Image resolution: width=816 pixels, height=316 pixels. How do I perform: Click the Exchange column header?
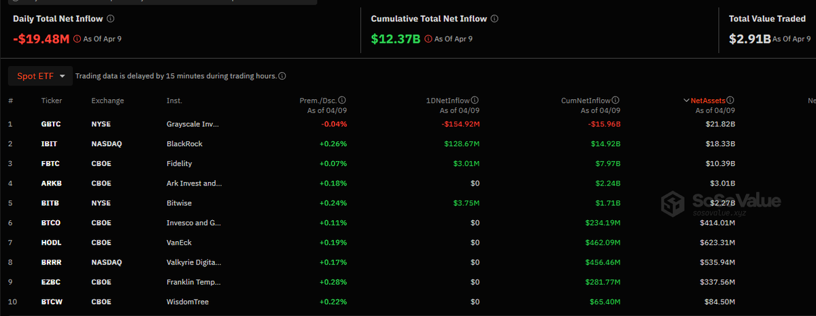click(x=108, y=101)
